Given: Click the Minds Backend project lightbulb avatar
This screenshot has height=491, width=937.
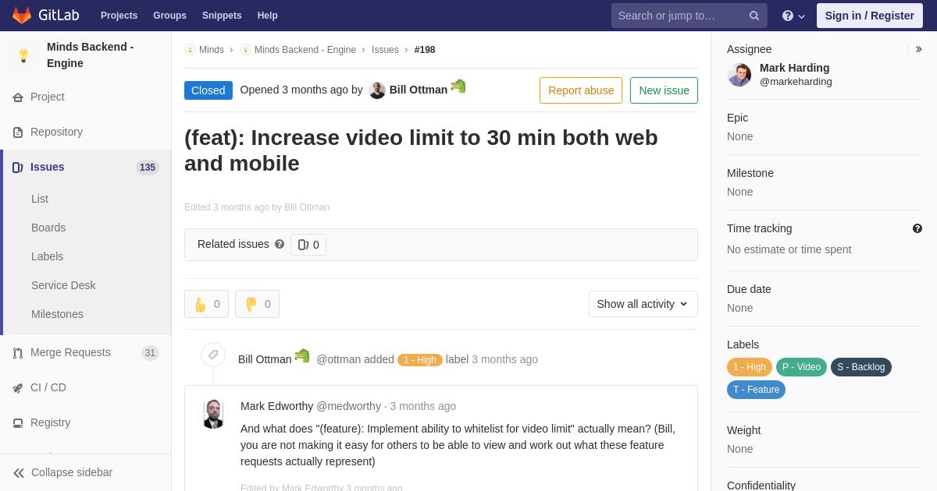Looking at the screenshot, I should click(x=23, y=55).
